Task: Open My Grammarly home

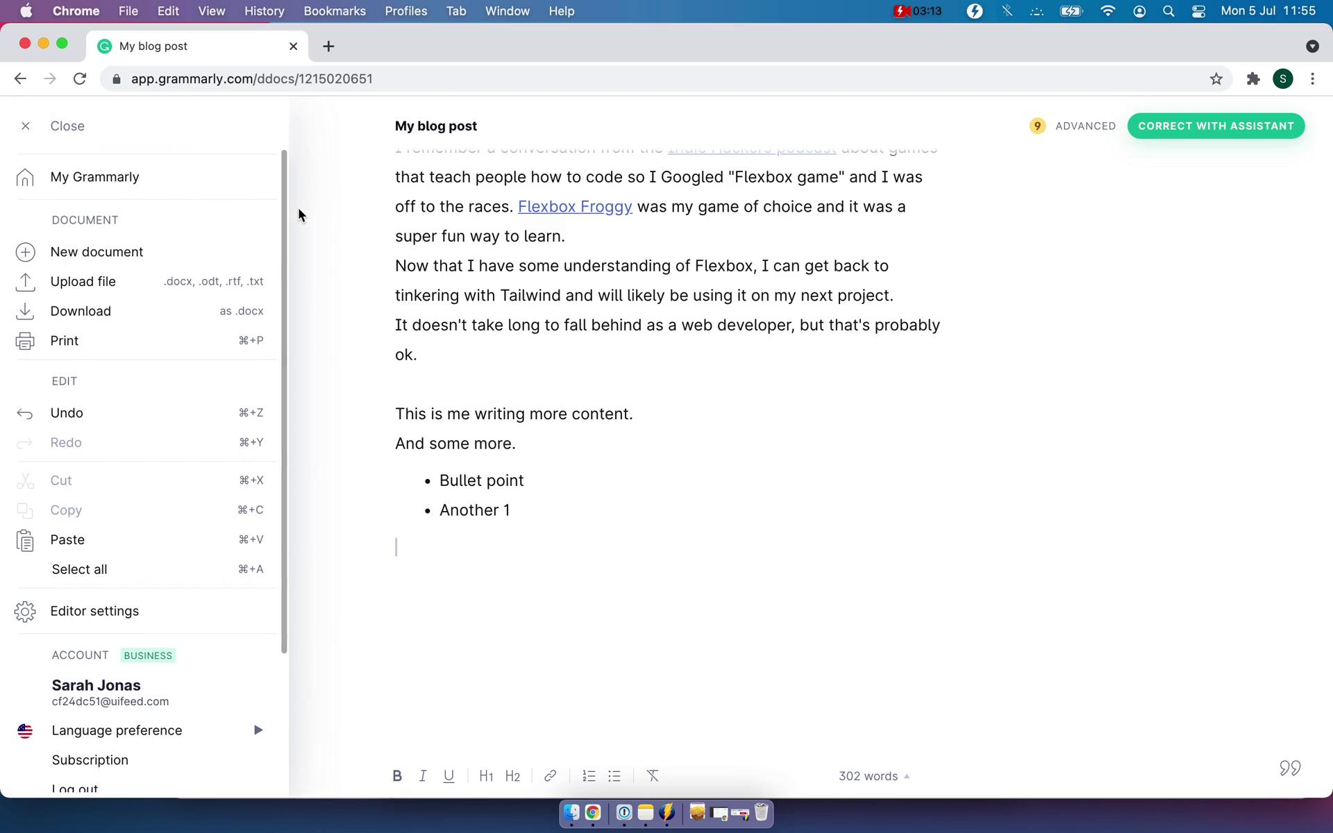Action: 94,177
